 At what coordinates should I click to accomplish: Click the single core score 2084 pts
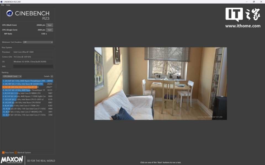[x=41, y=30]
